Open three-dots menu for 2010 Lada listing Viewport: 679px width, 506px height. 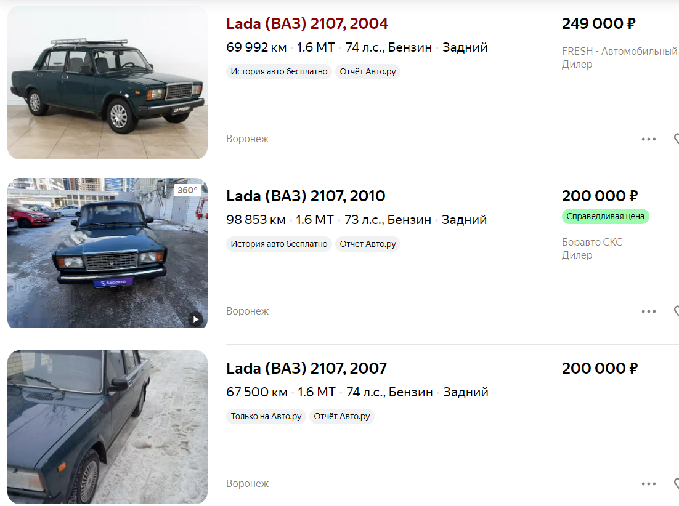coord(648,311)
